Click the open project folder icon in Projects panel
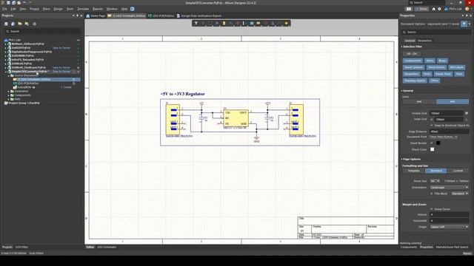 20,24
